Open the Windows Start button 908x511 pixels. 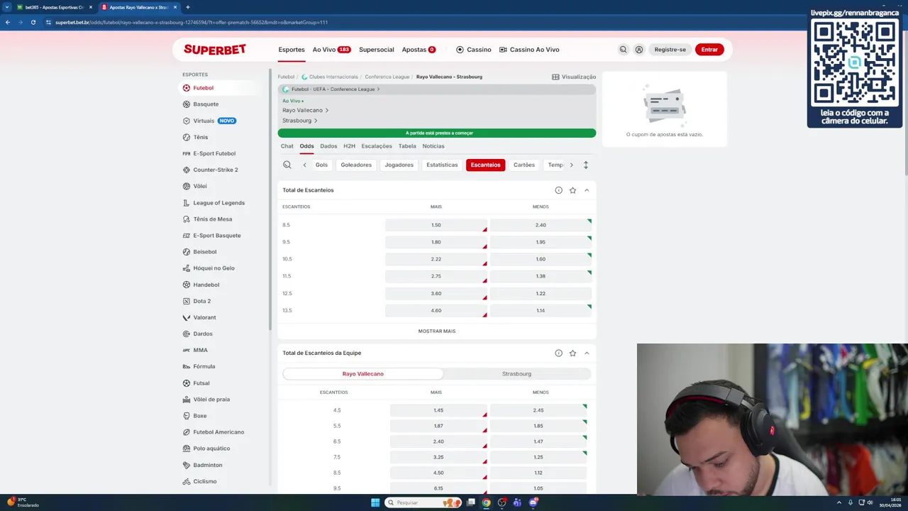coord(375,502)
